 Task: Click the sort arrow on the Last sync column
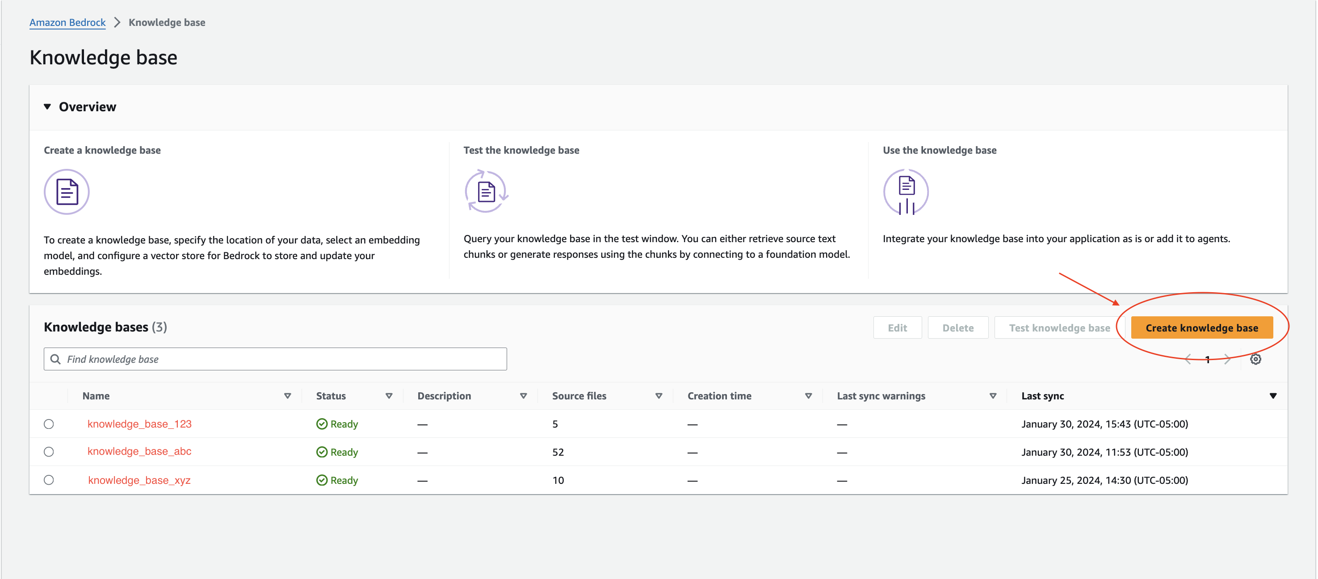pos(1273,395)
